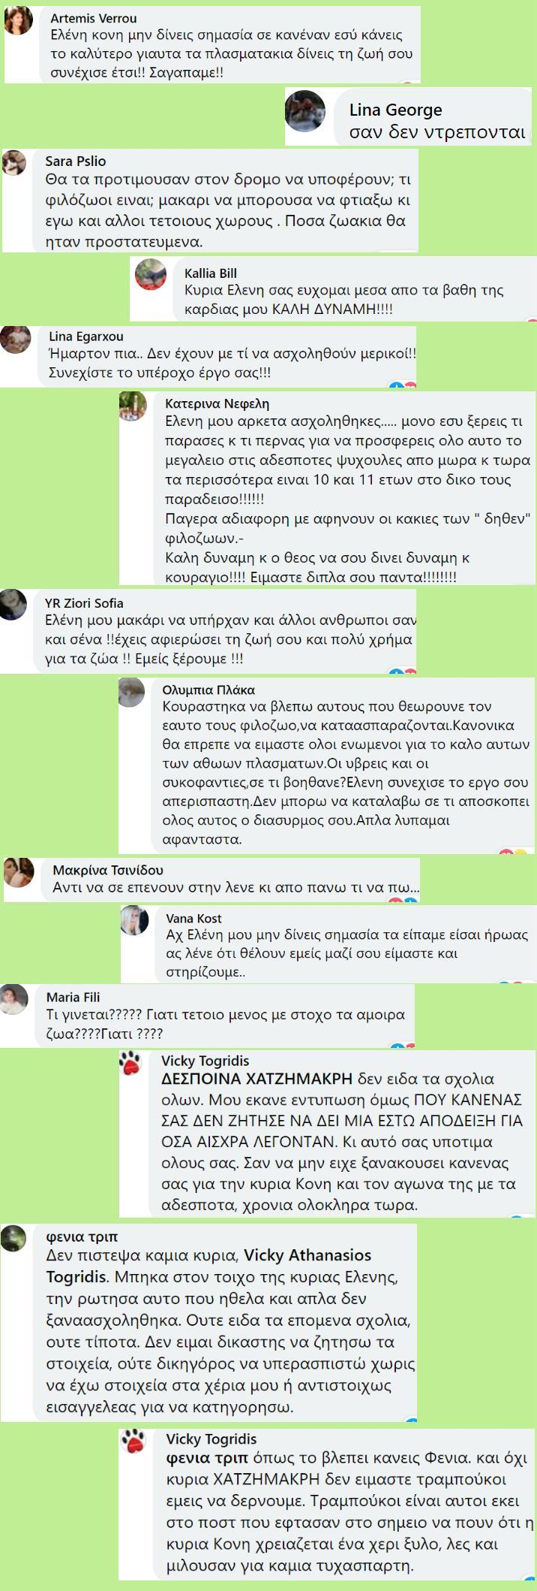The image size is (537, 1591).
Task: Click the red paw avatar on the ΔΕΣΠΟΙΝΑ ΧΑΤΖΗΜΑΚΡΗ comment
Action: [x=130, y=1064]
